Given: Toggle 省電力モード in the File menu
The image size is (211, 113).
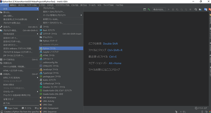Looking at the screenshot, I should (x=9, y=99).
